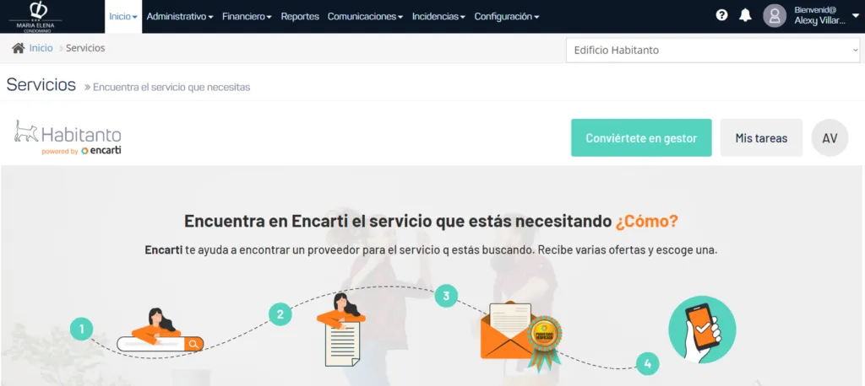Go home via the house icon
The height and width of the screenshot is (386, 865).
pos(19,48)
